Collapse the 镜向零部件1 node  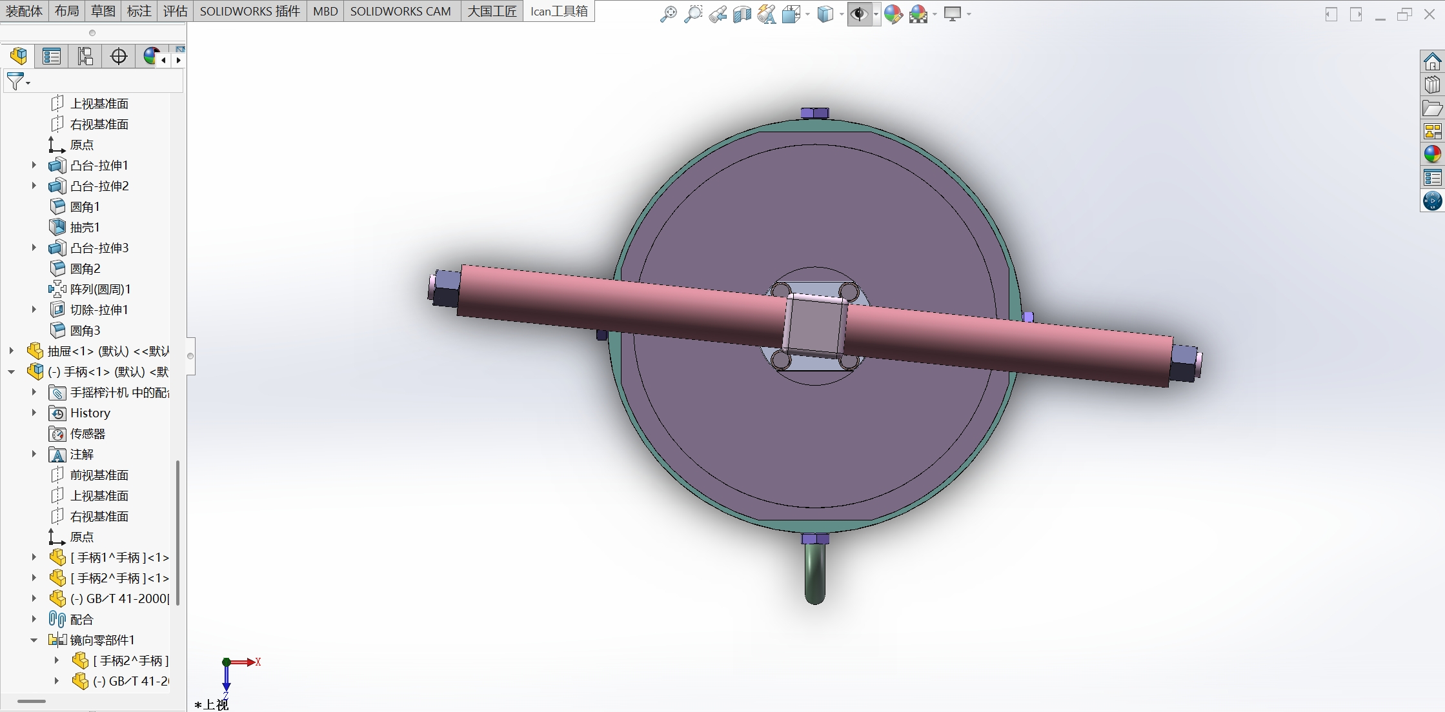tap(34, 640)
